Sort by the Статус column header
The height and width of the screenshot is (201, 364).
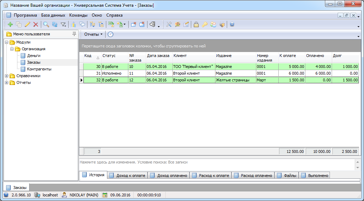coord(115,58)
